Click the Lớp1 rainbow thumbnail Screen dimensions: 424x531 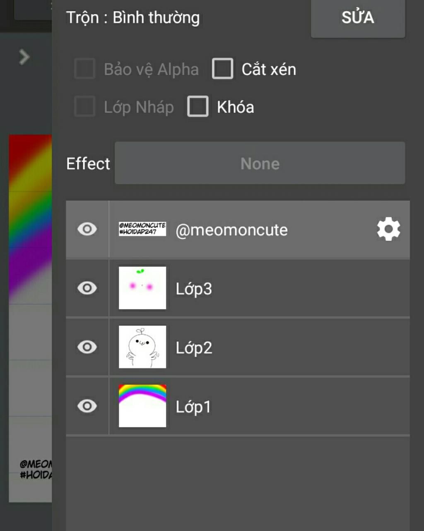142,406
